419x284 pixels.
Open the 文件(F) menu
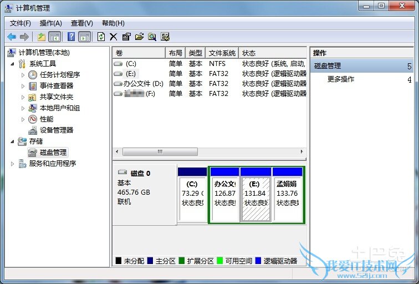click(x=21, y=23)
